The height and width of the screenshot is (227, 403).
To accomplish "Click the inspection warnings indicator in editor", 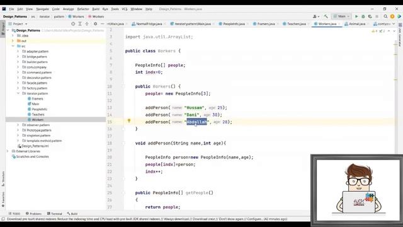I will pos(378,31).
